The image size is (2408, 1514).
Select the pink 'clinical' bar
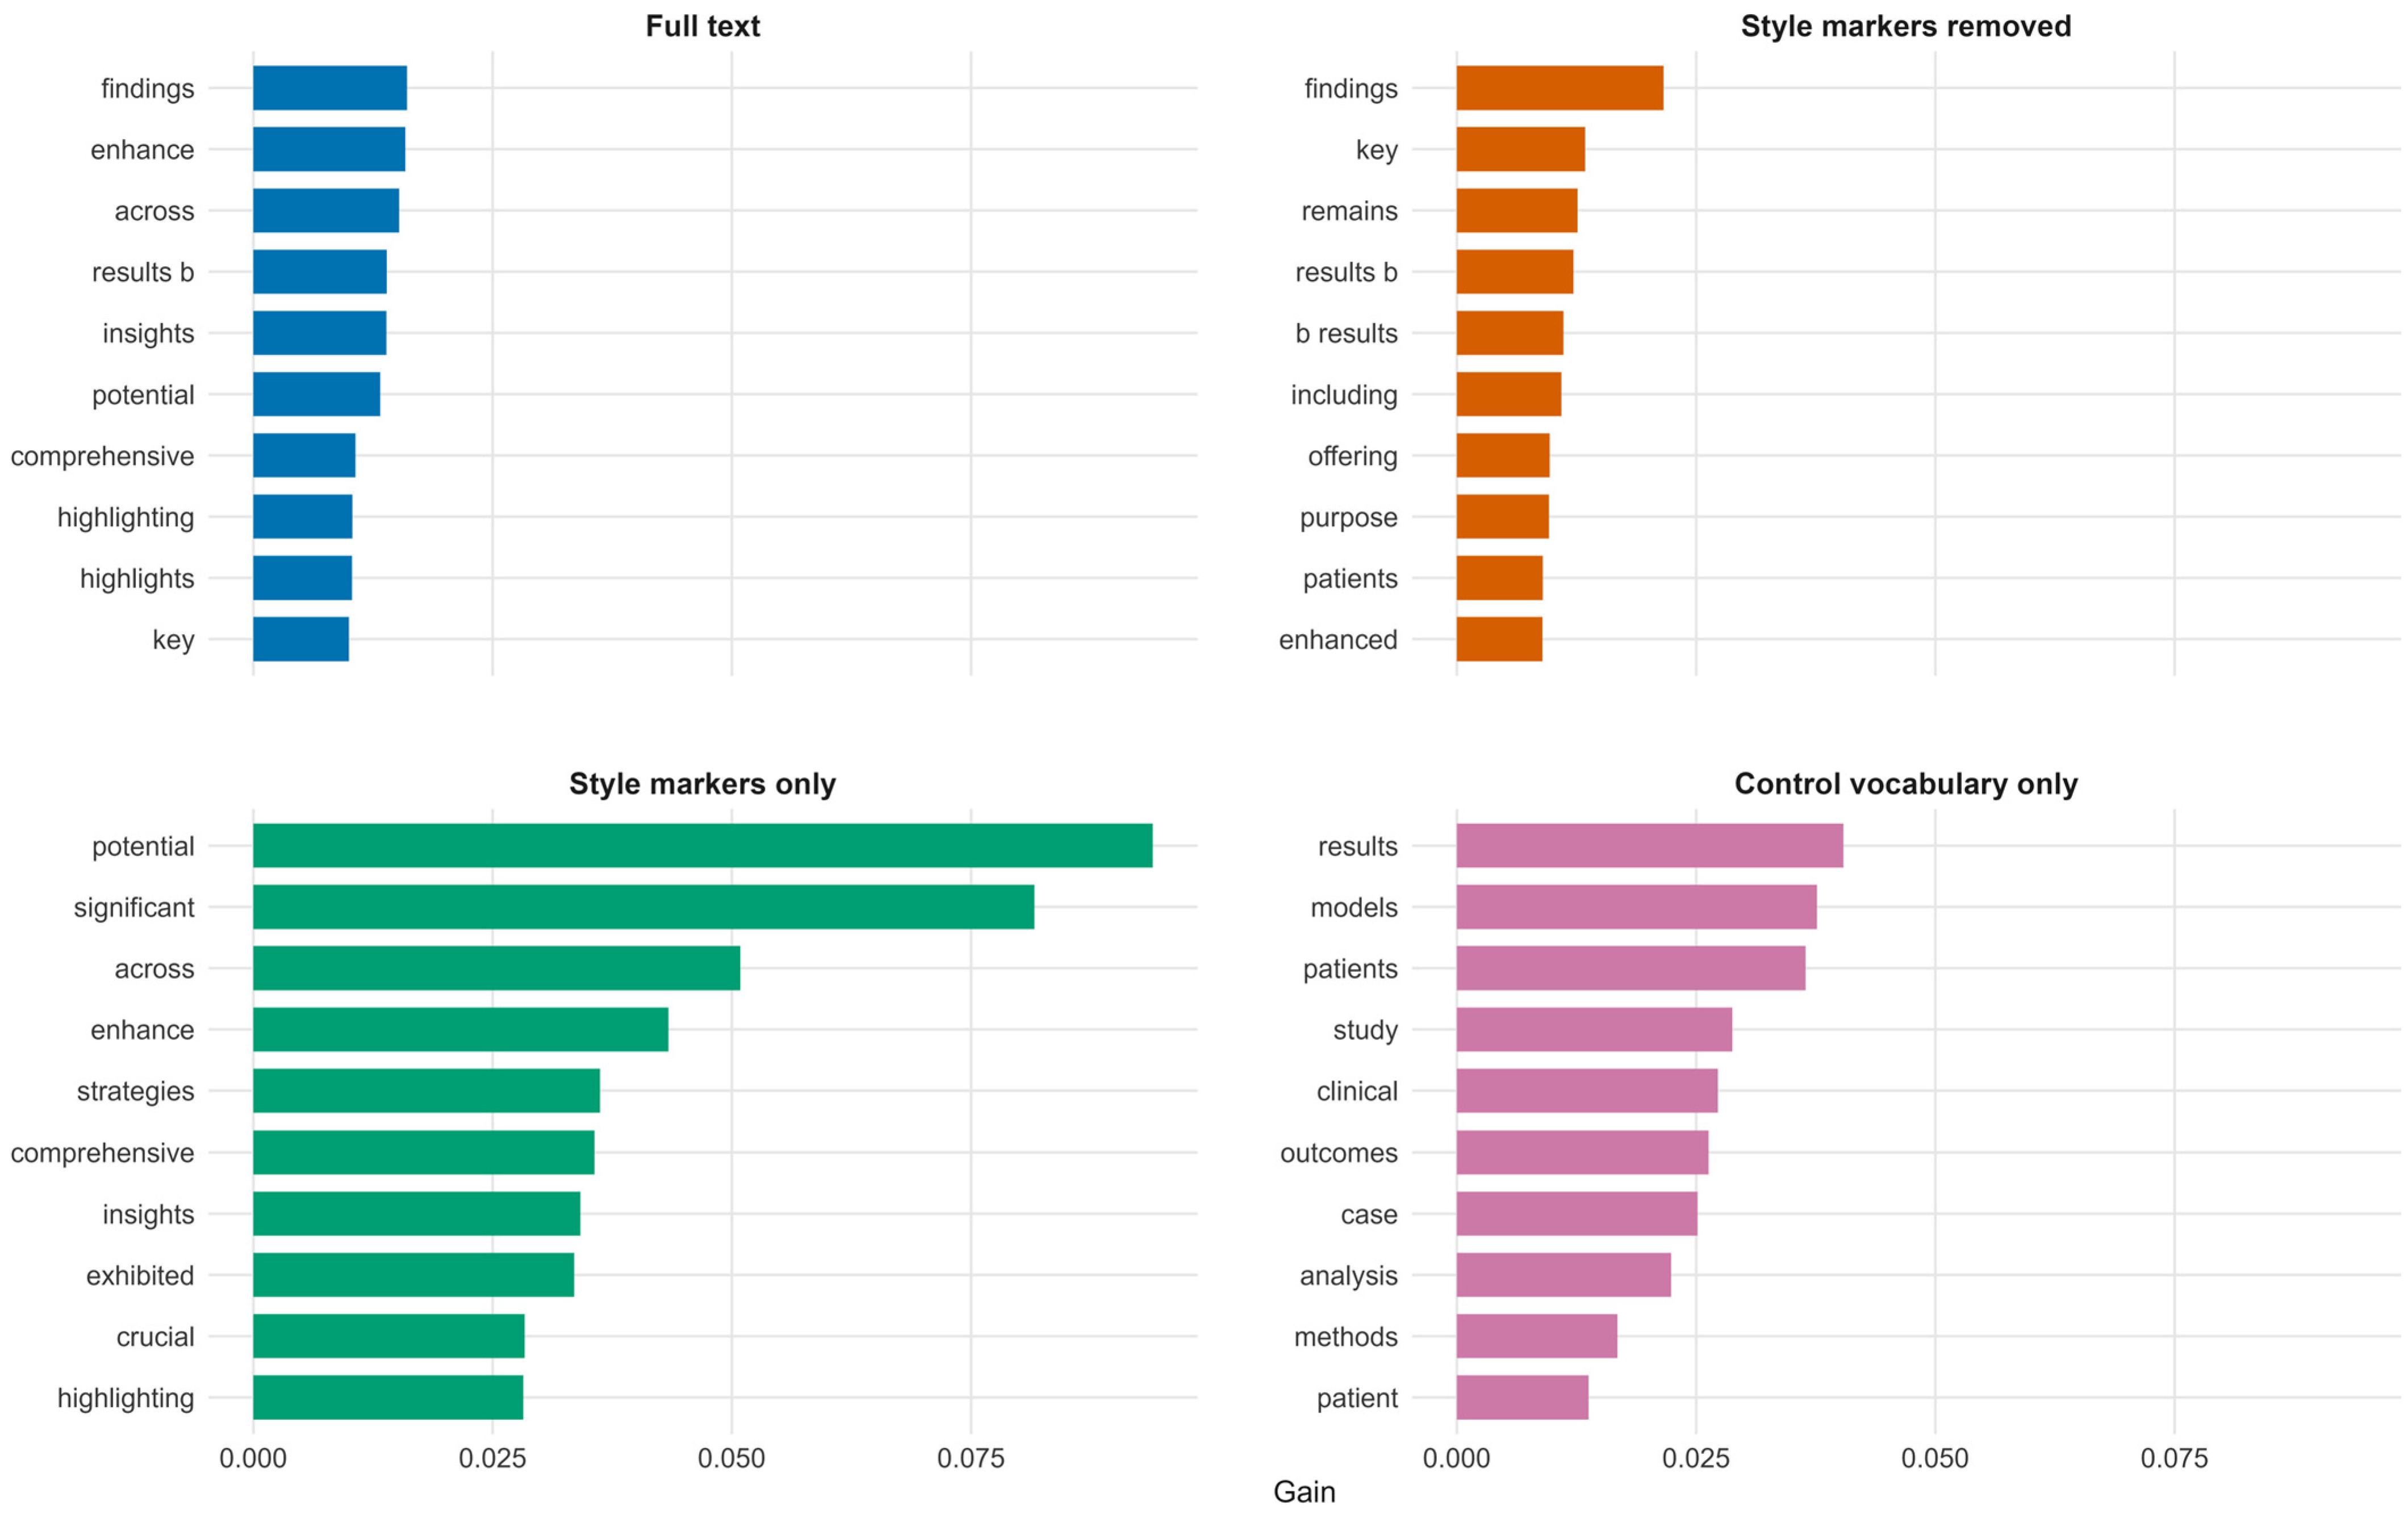click(x=1587, y=1091)
